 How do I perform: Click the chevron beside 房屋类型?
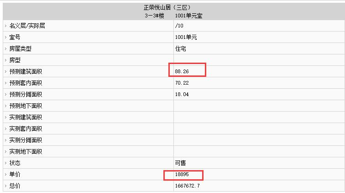coord(6,49)
